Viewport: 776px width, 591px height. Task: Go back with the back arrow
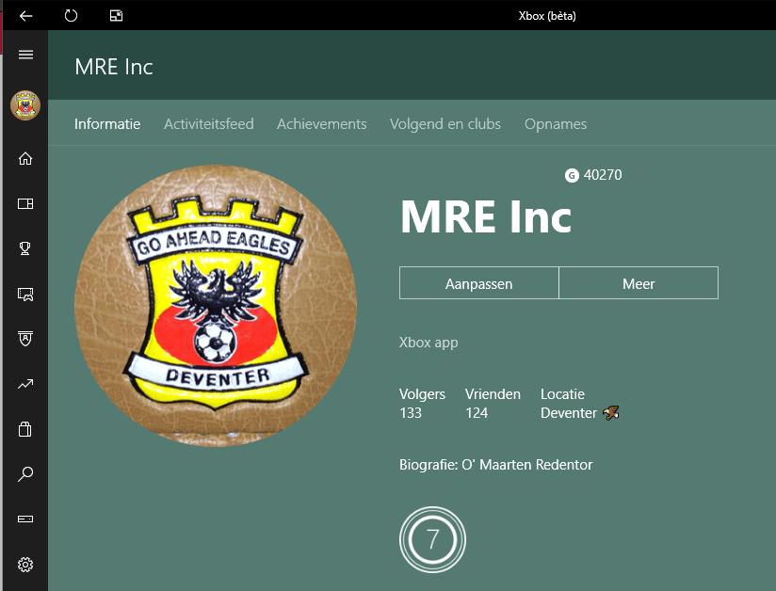pyautogui.click(x=25, y=16)
